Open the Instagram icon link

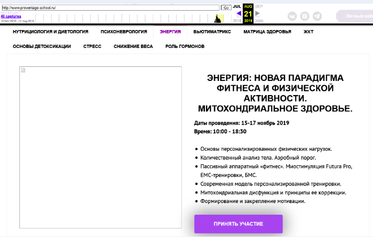pos(305,16)
